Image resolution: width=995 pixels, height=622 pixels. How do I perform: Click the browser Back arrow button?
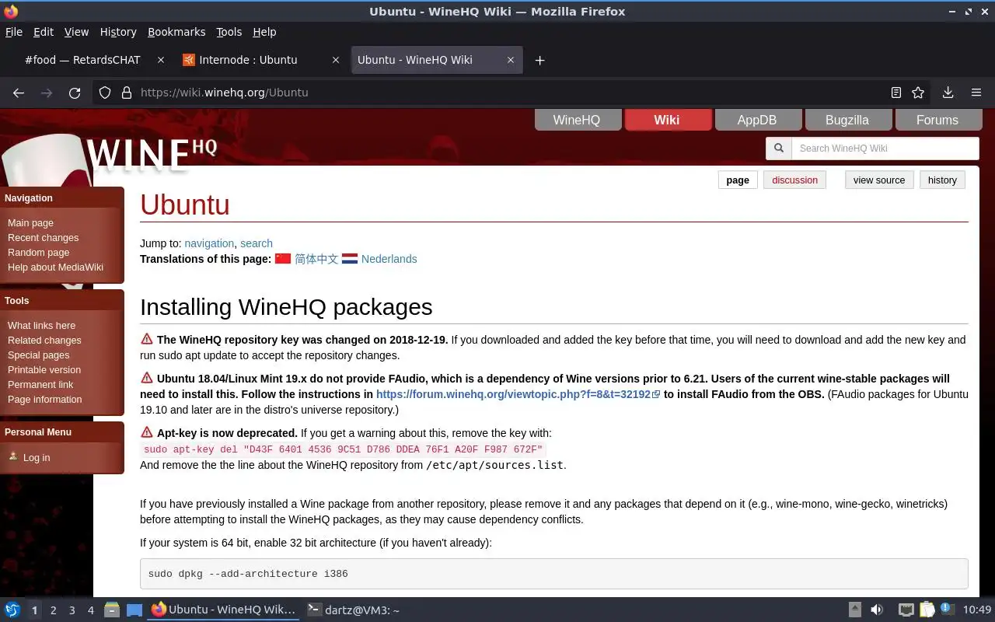[x=19, y=93]
